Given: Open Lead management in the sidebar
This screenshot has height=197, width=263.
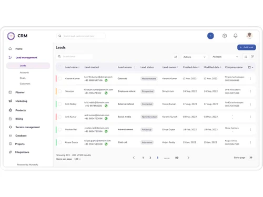Looking at the screenshot, I should [x=26, y=57].
